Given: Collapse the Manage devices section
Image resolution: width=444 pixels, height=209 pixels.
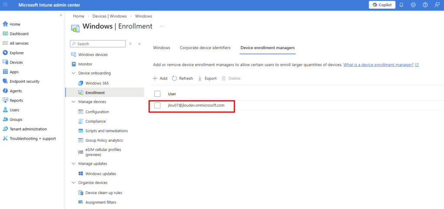Looking at the screenshot, I should tap(73, 102).
